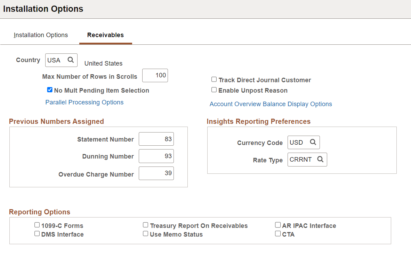Click the Dunning Number field
The height and width of the screenshot is (256, 411).
coord(156,156)
